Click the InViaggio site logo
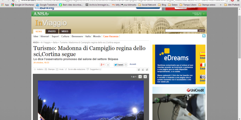This screenshot has width=241, height=120. tap(51, 23)
